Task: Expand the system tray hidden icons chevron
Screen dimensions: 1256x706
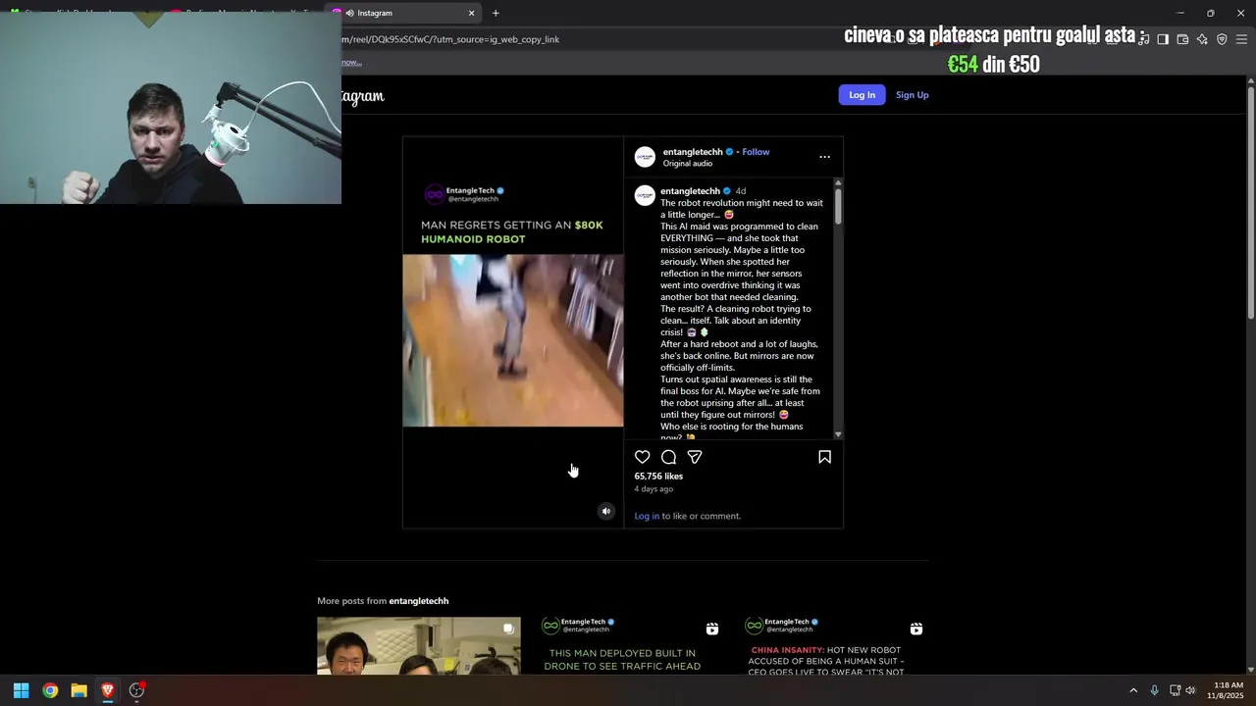Action: (1133, 690)
